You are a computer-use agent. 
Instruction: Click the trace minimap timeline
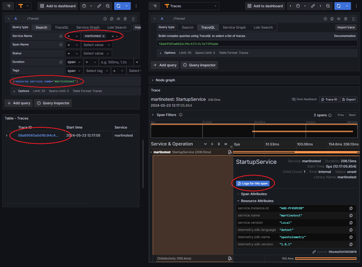pyautogui.click(x=254, y=131)
